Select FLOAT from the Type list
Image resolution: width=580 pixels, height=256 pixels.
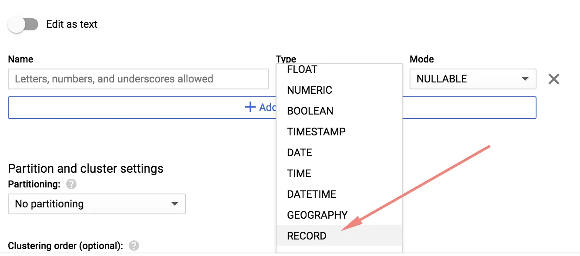(302, 69)
